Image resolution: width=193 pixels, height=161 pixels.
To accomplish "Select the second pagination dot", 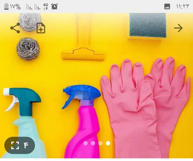I will (93, 143).
